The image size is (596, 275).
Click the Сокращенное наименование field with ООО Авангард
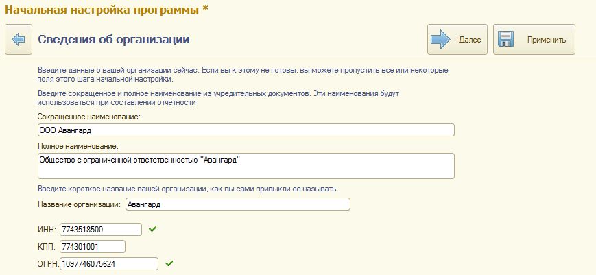point(246,130)
